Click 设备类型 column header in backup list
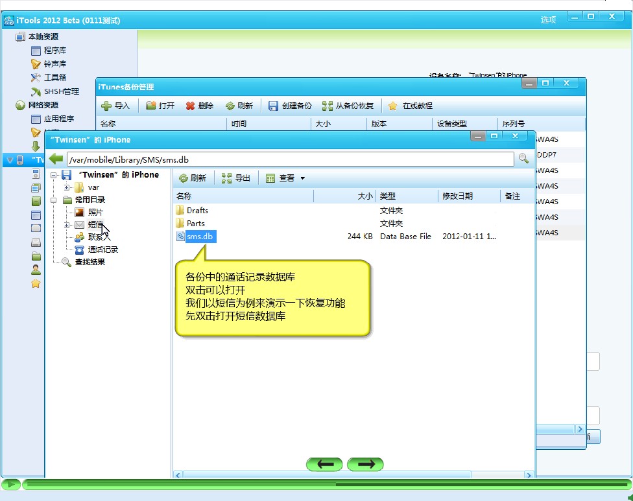Viewport: 633px width, 501px height. click(464, 124)
